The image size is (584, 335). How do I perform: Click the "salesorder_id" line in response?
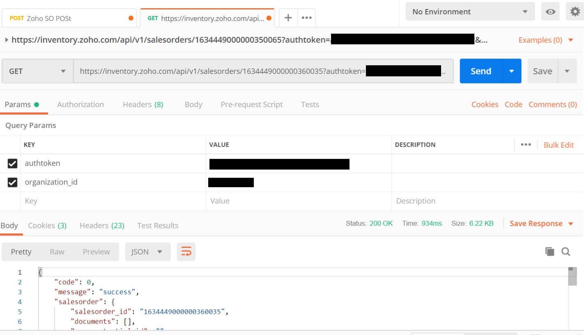149,312
